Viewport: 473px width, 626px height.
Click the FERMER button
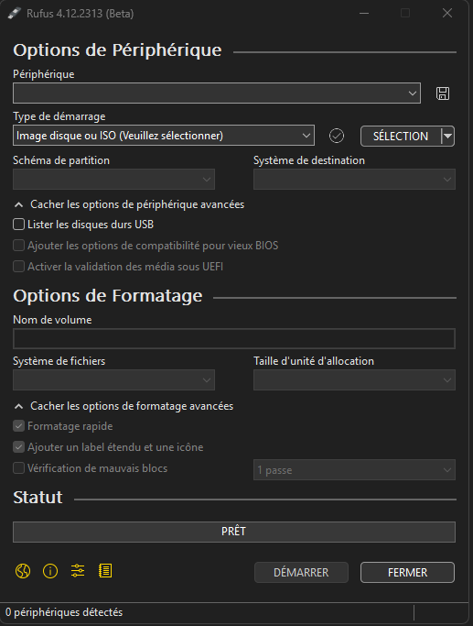click(x=407, y=573)
